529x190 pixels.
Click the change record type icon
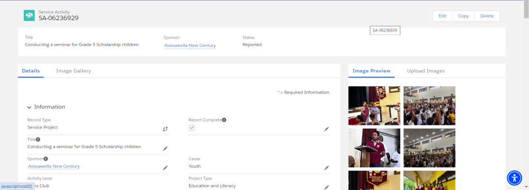[165, 129]
